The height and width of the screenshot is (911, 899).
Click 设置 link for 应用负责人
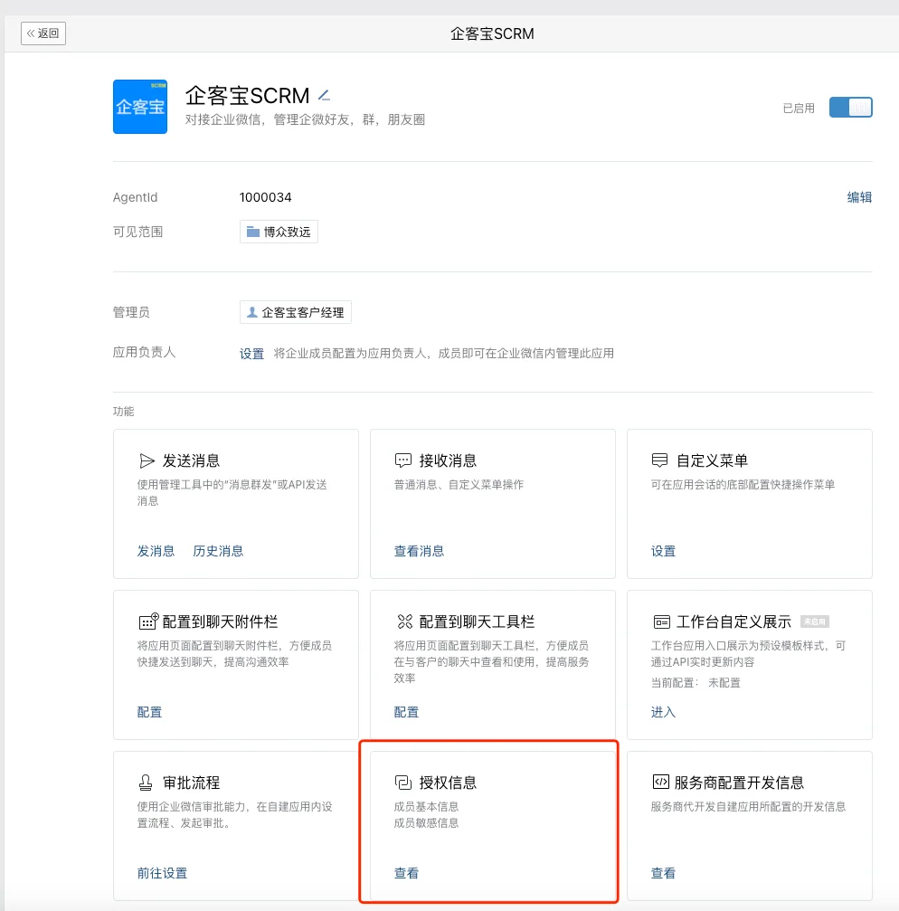click(251, 354)
